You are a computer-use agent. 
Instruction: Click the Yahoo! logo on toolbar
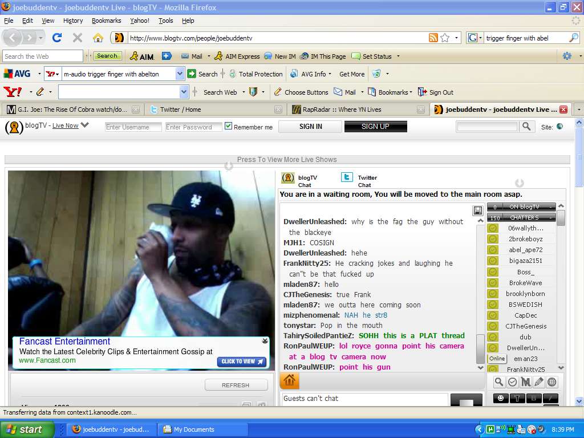(13, 92)
